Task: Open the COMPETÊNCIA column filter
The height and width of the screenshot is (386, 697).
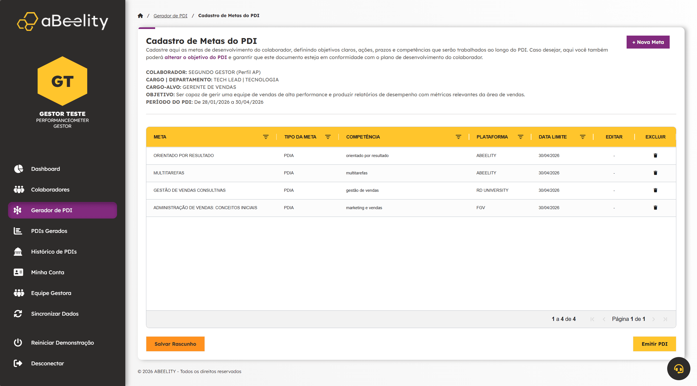Action: pyautogui.click(x=458, y=137)
